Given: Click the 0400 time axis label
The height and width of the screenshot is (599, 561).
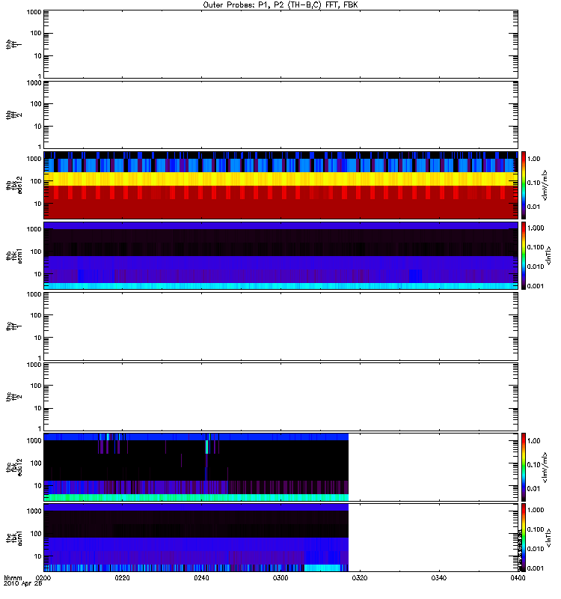Looking at the screenshot, I should point(518,578).
